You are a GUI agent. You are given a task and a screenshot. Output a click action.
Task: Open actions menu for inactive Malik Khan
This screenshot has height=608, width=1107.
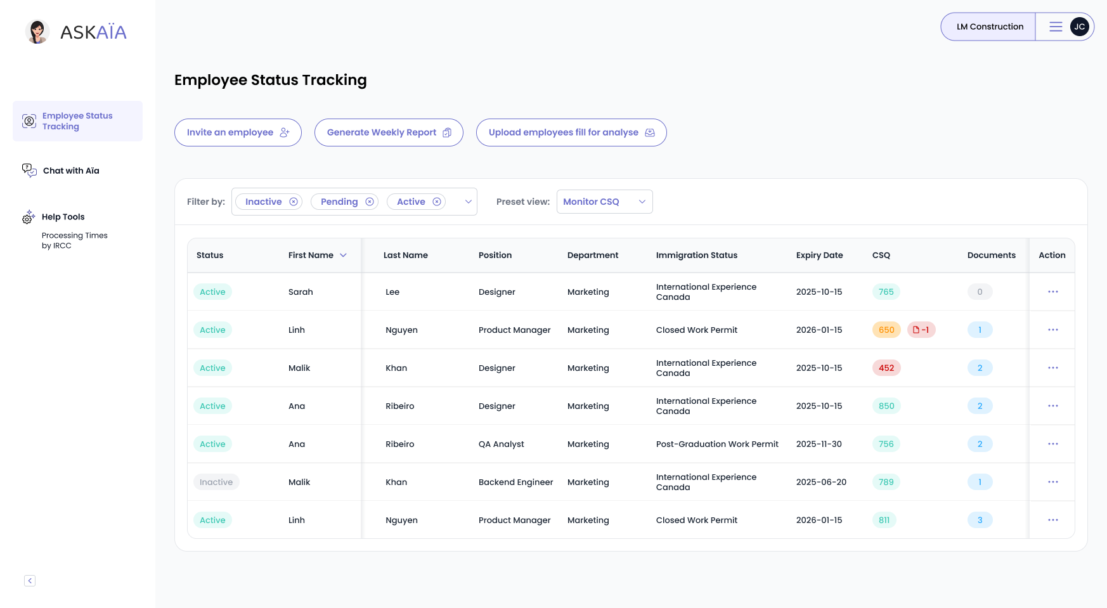1052,482
